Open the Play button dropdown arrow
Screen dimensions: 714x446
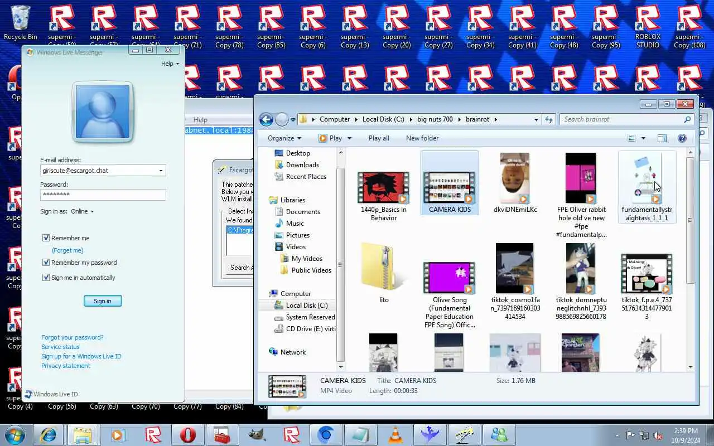pos(349,138)
